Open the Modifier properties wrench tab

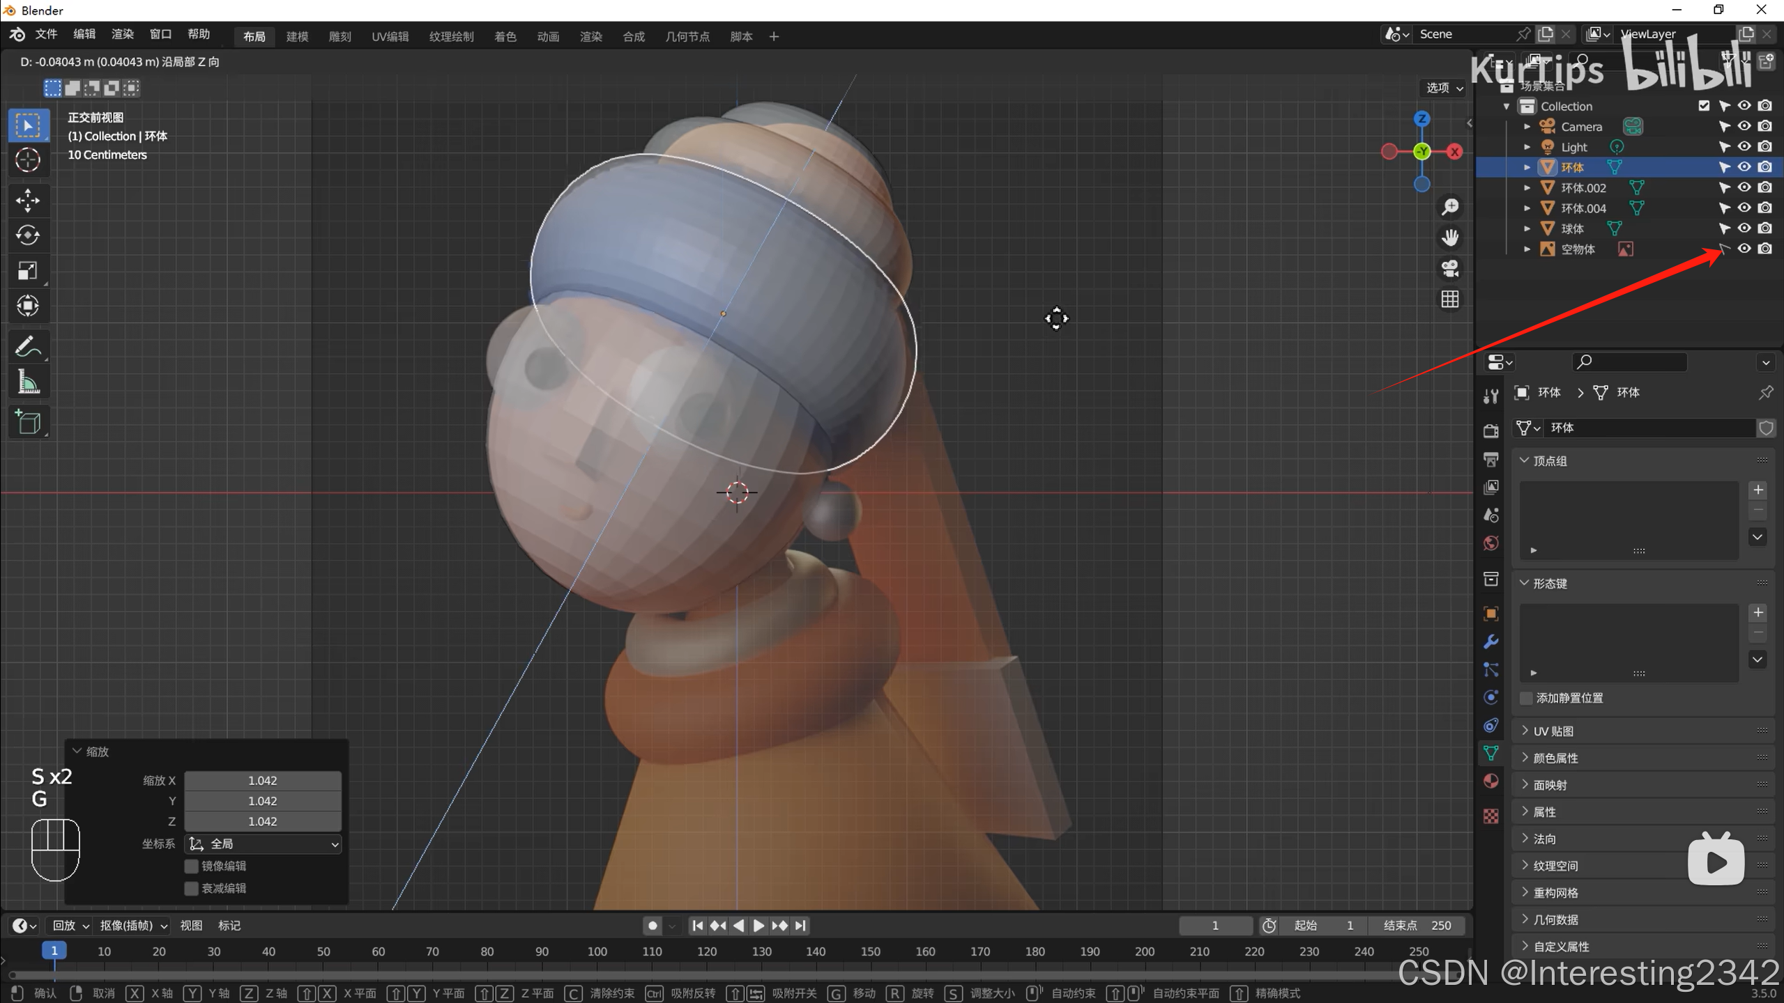click(1491, 642)
